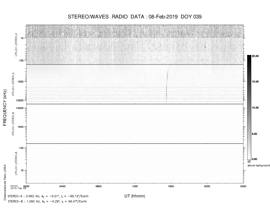The height and width of the screenshot is (209, 270).
Task: Click the '10000' tick of the HFR STEREO_A panel
Action: click(x=20, y=100)
